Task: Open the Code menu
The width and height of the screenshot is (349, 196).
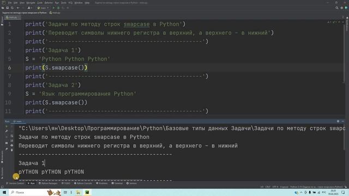Action: pyautogui.click(x=40, y=3)
